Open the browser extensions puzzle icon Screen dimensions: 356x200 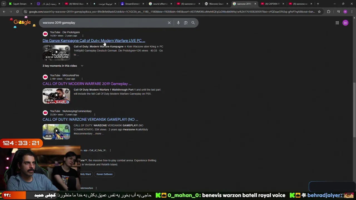329,12
